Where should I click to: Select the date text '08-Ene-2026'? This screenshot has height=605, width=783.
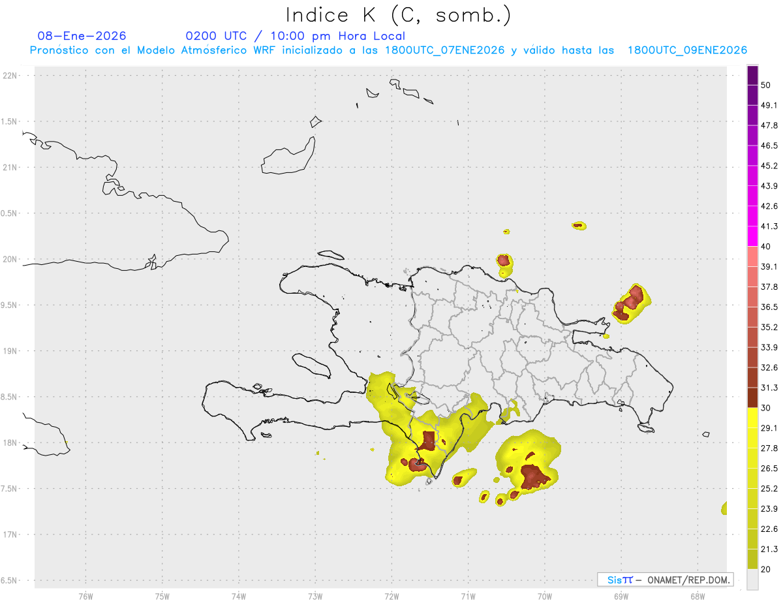(82, 36)
